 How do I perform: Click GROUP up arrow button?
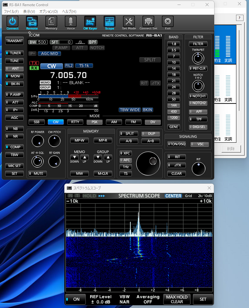point(108,157)
